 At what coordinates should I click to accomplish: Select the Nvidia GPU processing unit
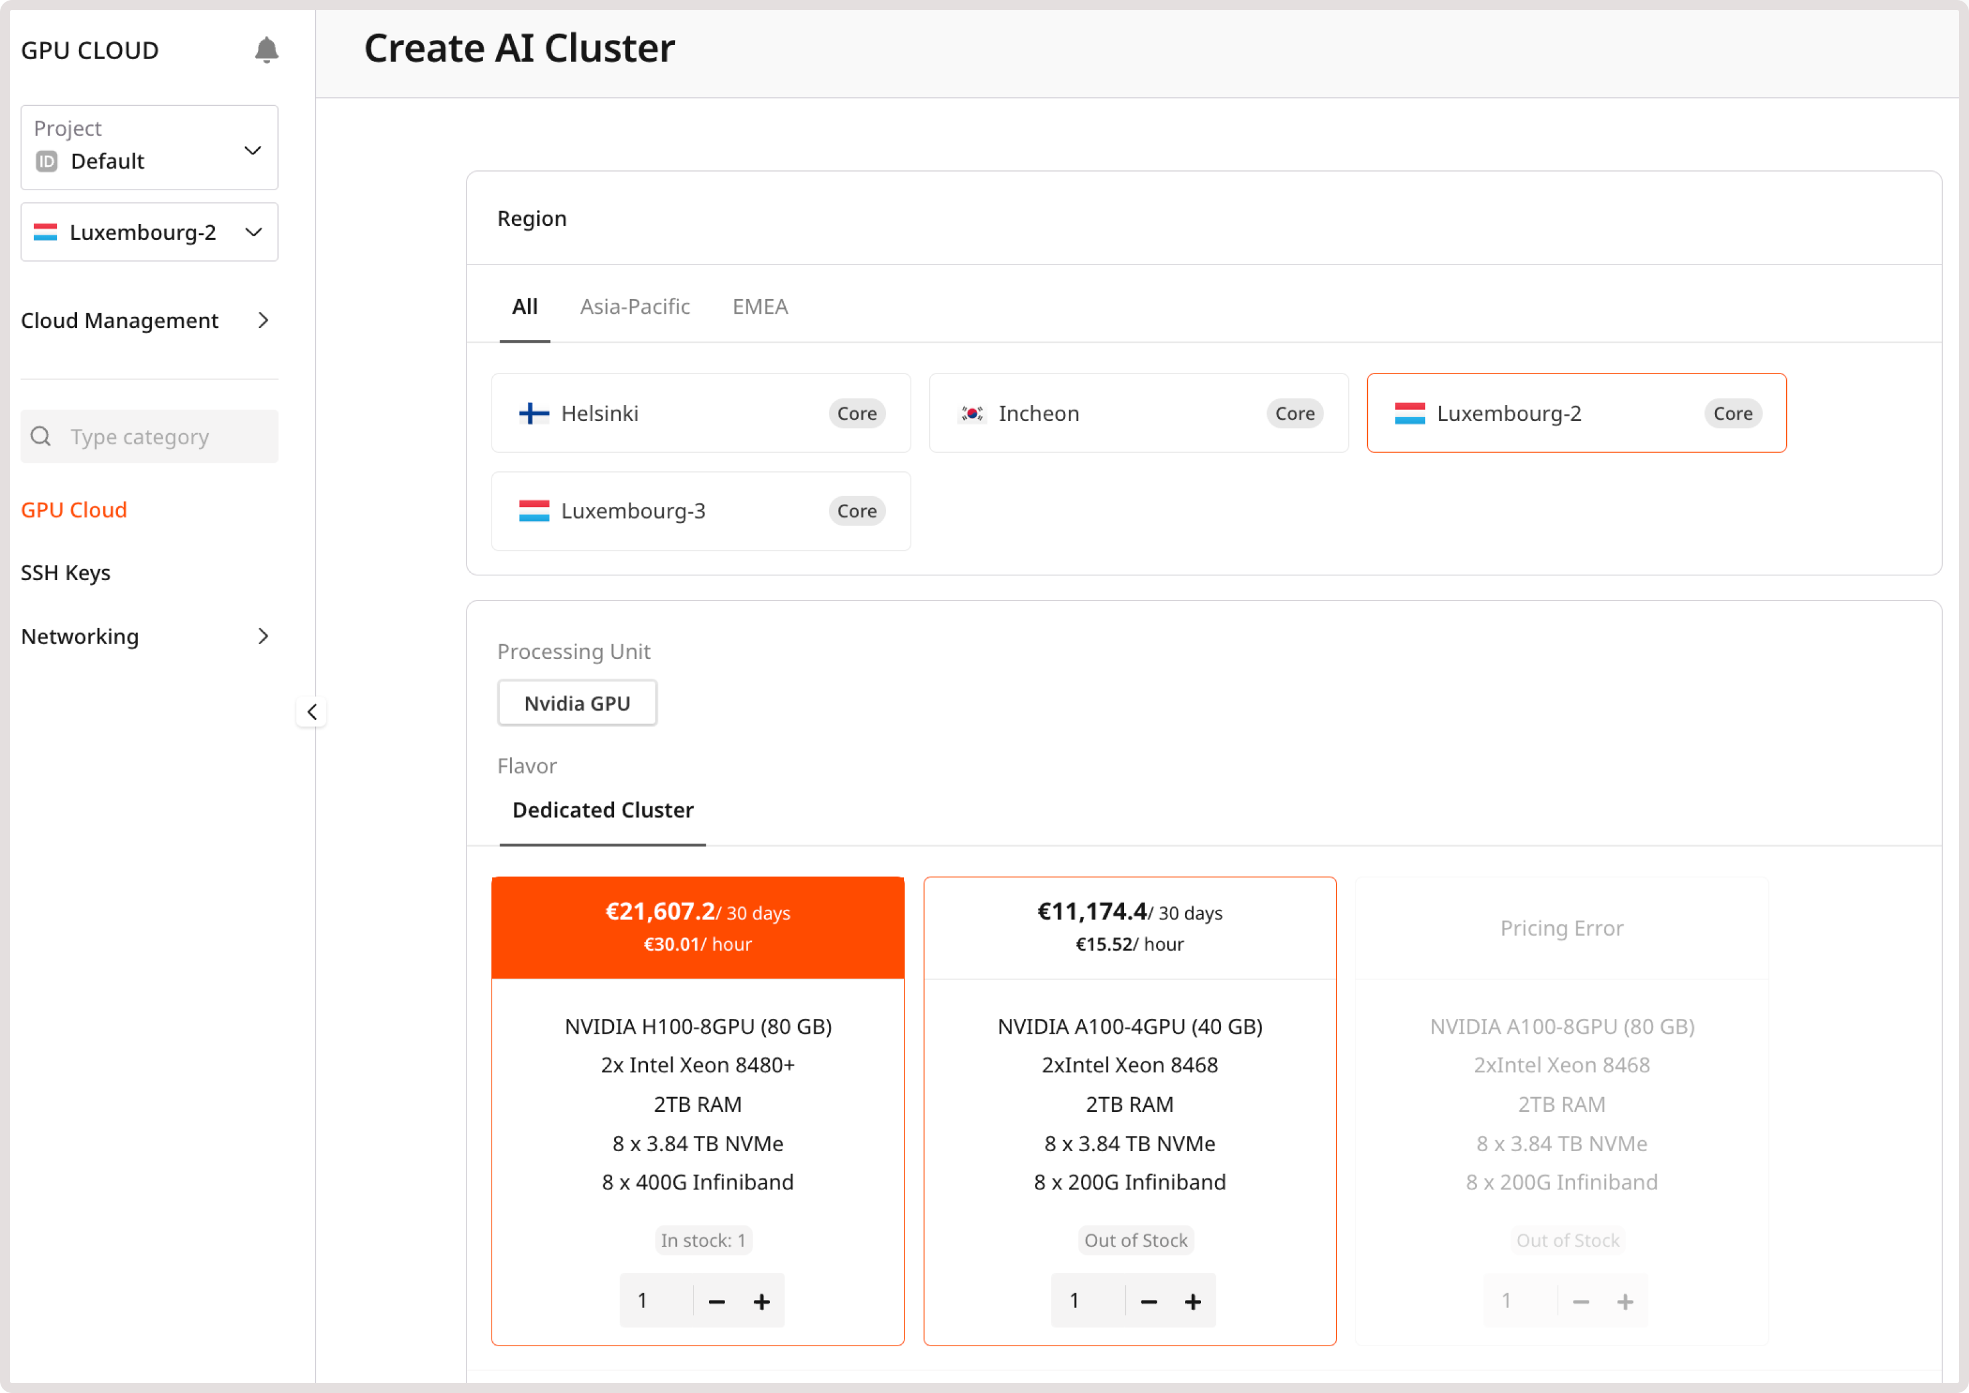point(577,703)
